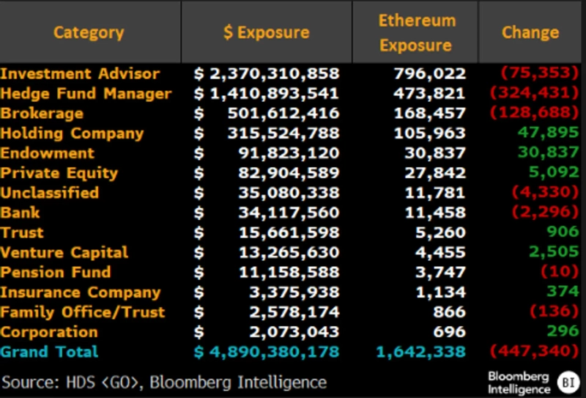Select the Venture Capital row label

64,252
